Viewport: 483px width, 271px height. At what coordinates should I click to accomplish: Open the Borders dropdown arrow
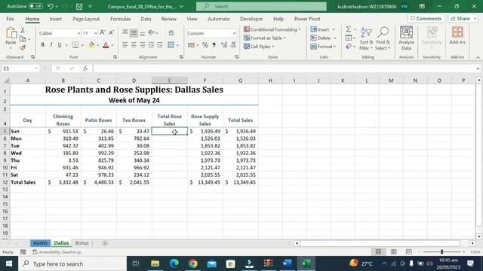(82, 45)
